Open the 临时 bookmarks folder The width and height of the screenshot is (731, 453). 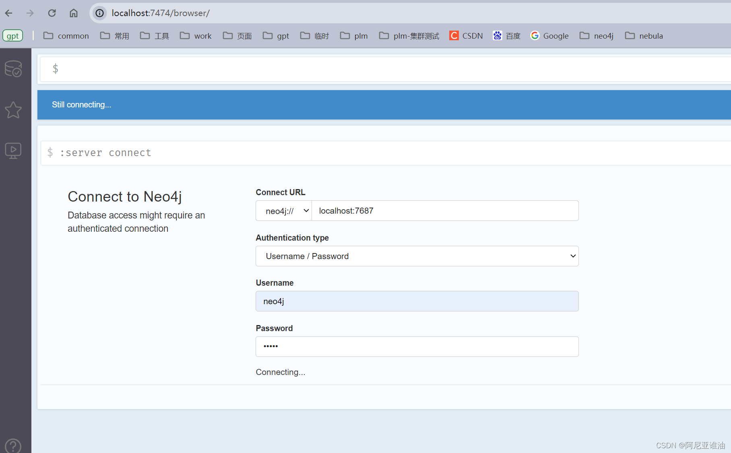pos(315,36)
